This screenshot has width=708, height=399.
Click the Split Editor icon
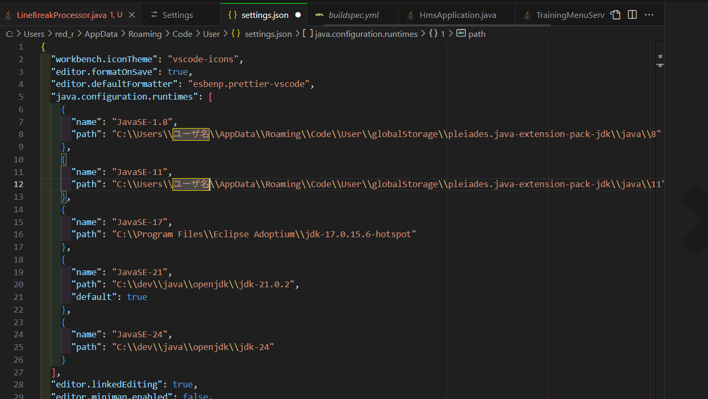(x=632, y=15)
